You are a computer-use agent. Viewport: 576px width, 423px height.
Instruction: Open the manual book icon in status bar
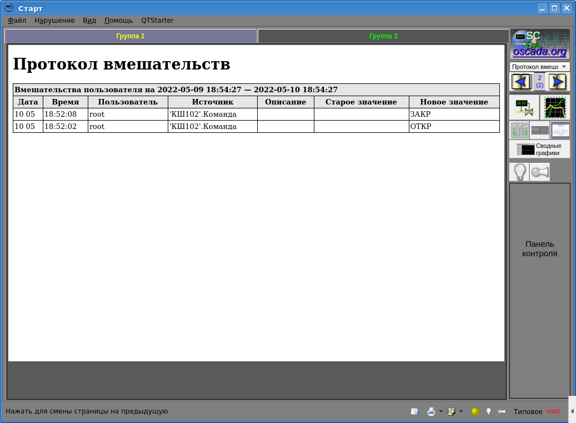click(414, 412)
